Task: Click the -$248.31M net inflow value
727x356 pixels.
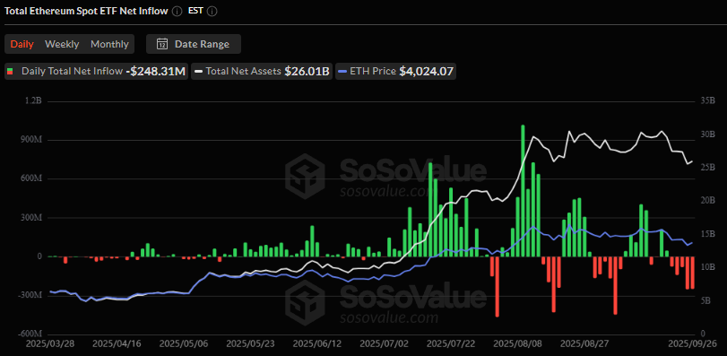Action: 155,72
